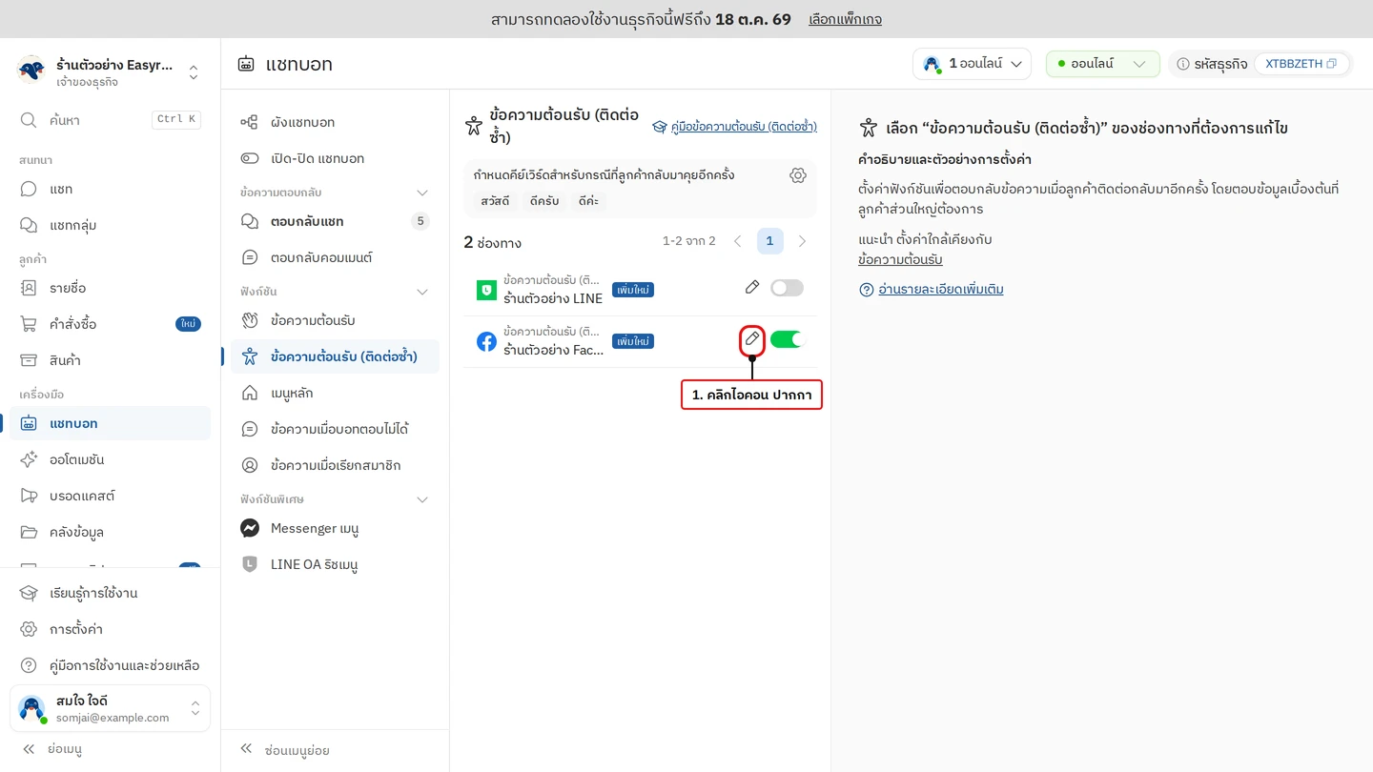Click the ร้านตัวอย่าง Easyr shop logo
Viewport: 1373px width, 772px height.
pyautogui.click(x=31, y=70)
